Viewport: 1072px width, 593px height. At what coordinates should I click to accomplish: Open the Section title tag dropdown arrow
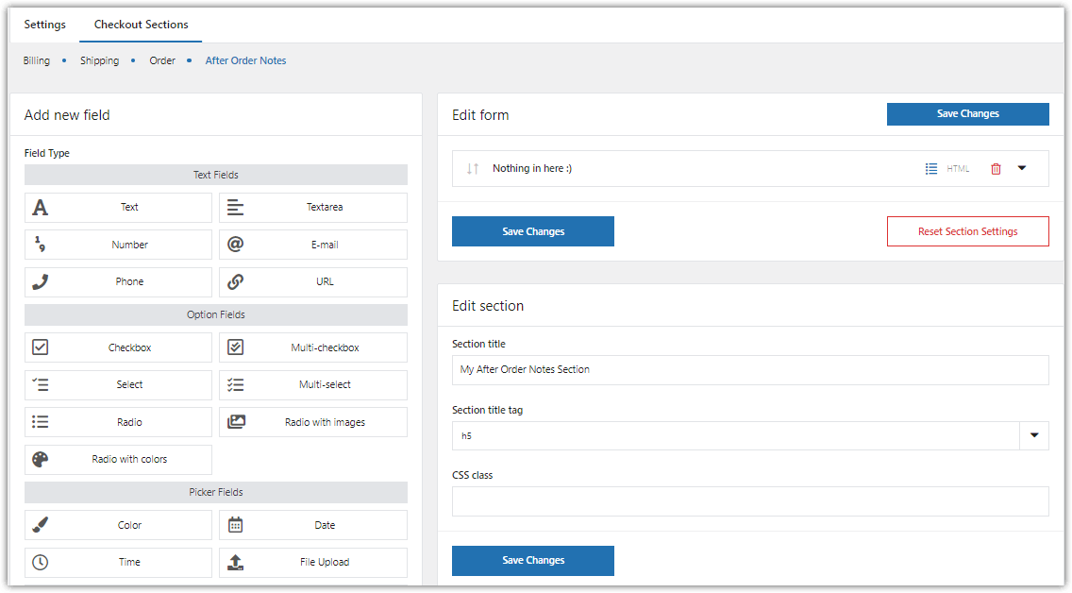[x=1034, y=435]
